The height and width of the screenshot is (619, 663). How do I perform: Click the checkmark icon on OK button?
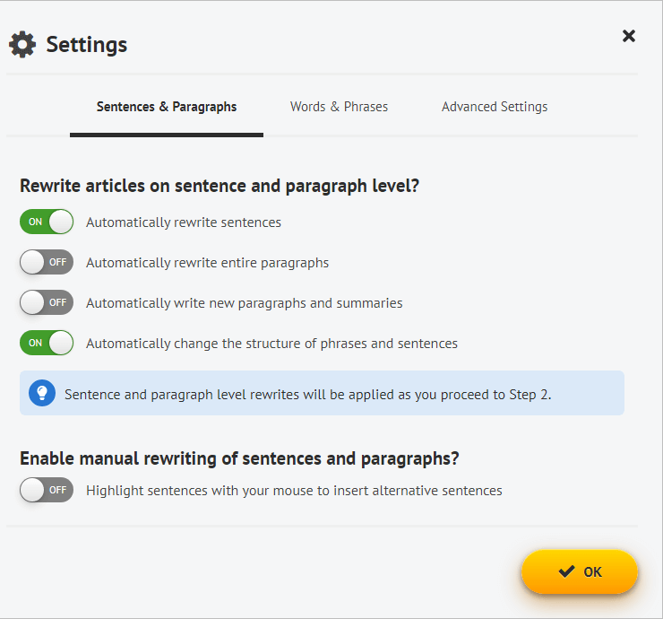coord(566,571)
